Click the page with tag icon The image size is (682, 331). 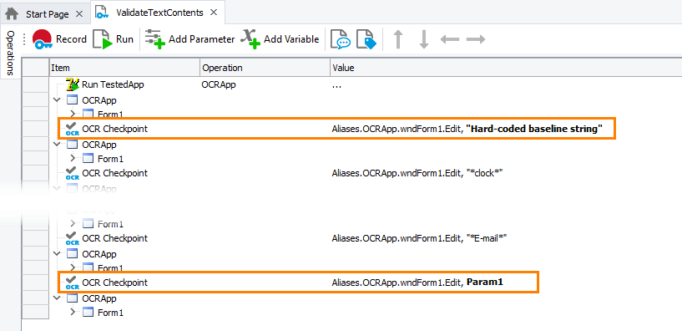coord(366,39)
